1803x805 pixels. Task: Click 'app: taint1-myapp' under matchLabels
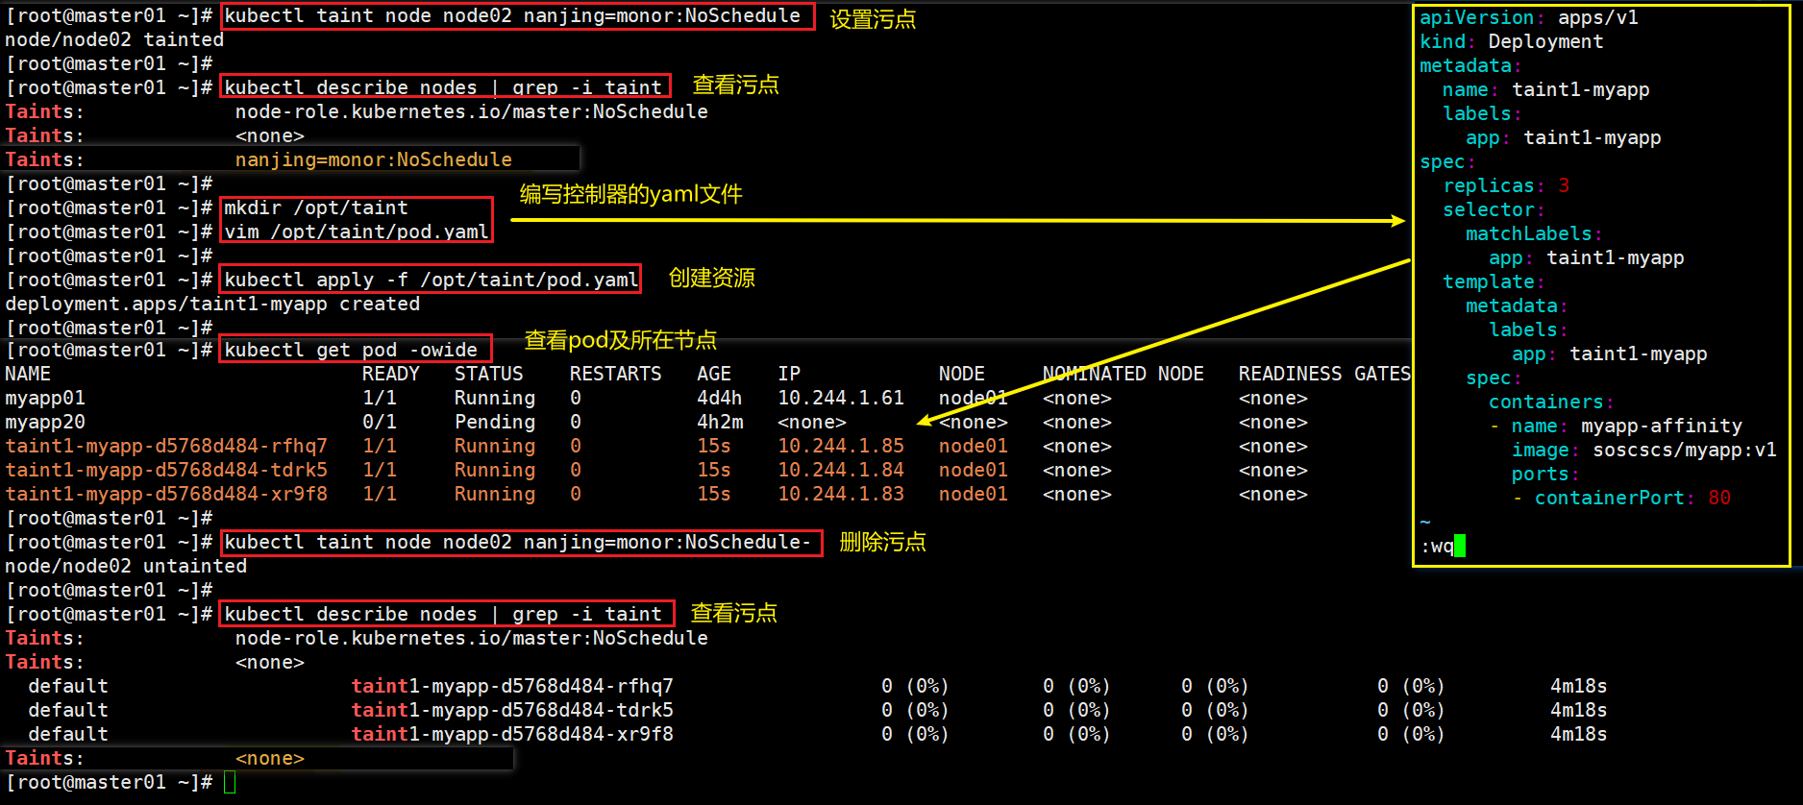point(1587,257)
